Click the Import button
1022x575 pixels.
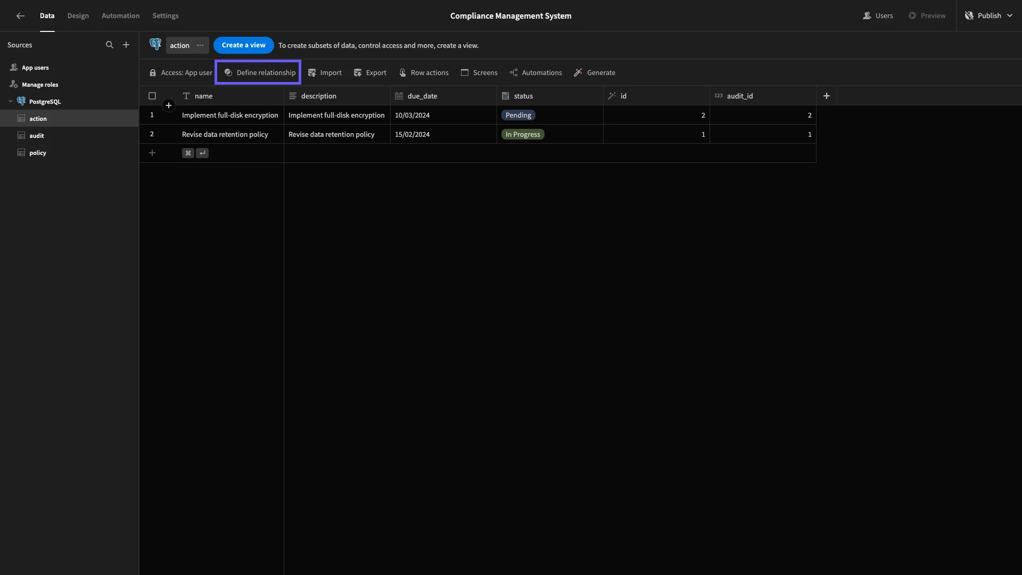(325, 73)
